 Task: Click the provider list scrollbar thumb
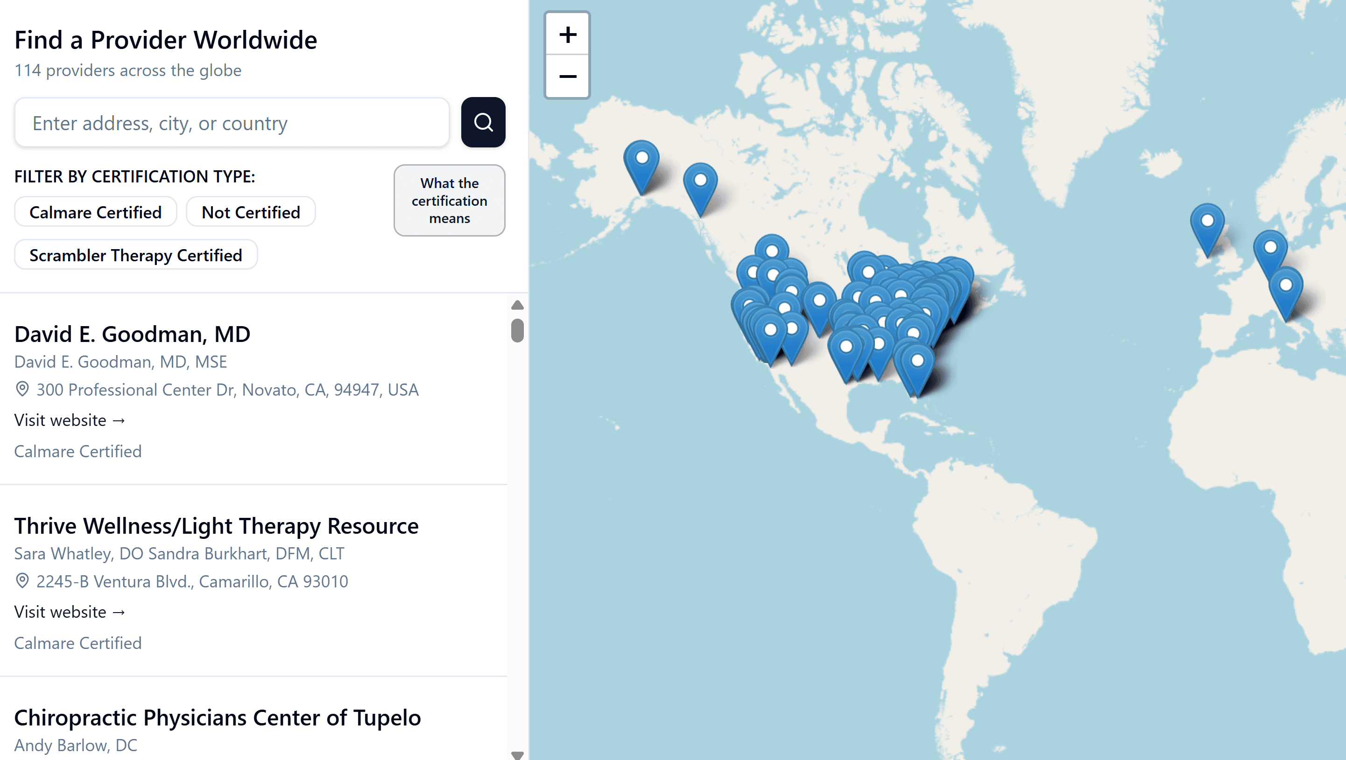[x=517, y=330]
